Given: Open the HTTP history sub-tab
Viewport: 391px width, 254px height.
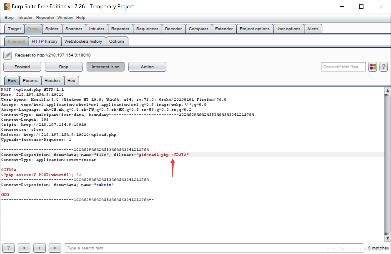Looking at the screenshot, I should click(x=45, y=41).
